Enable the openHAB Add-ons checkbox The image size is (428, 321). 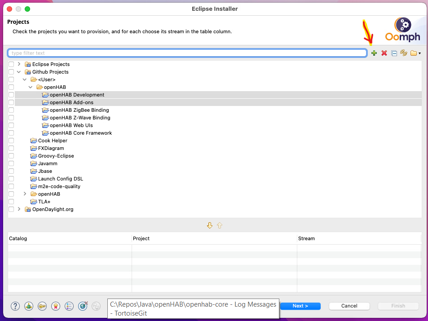[11, 103]
